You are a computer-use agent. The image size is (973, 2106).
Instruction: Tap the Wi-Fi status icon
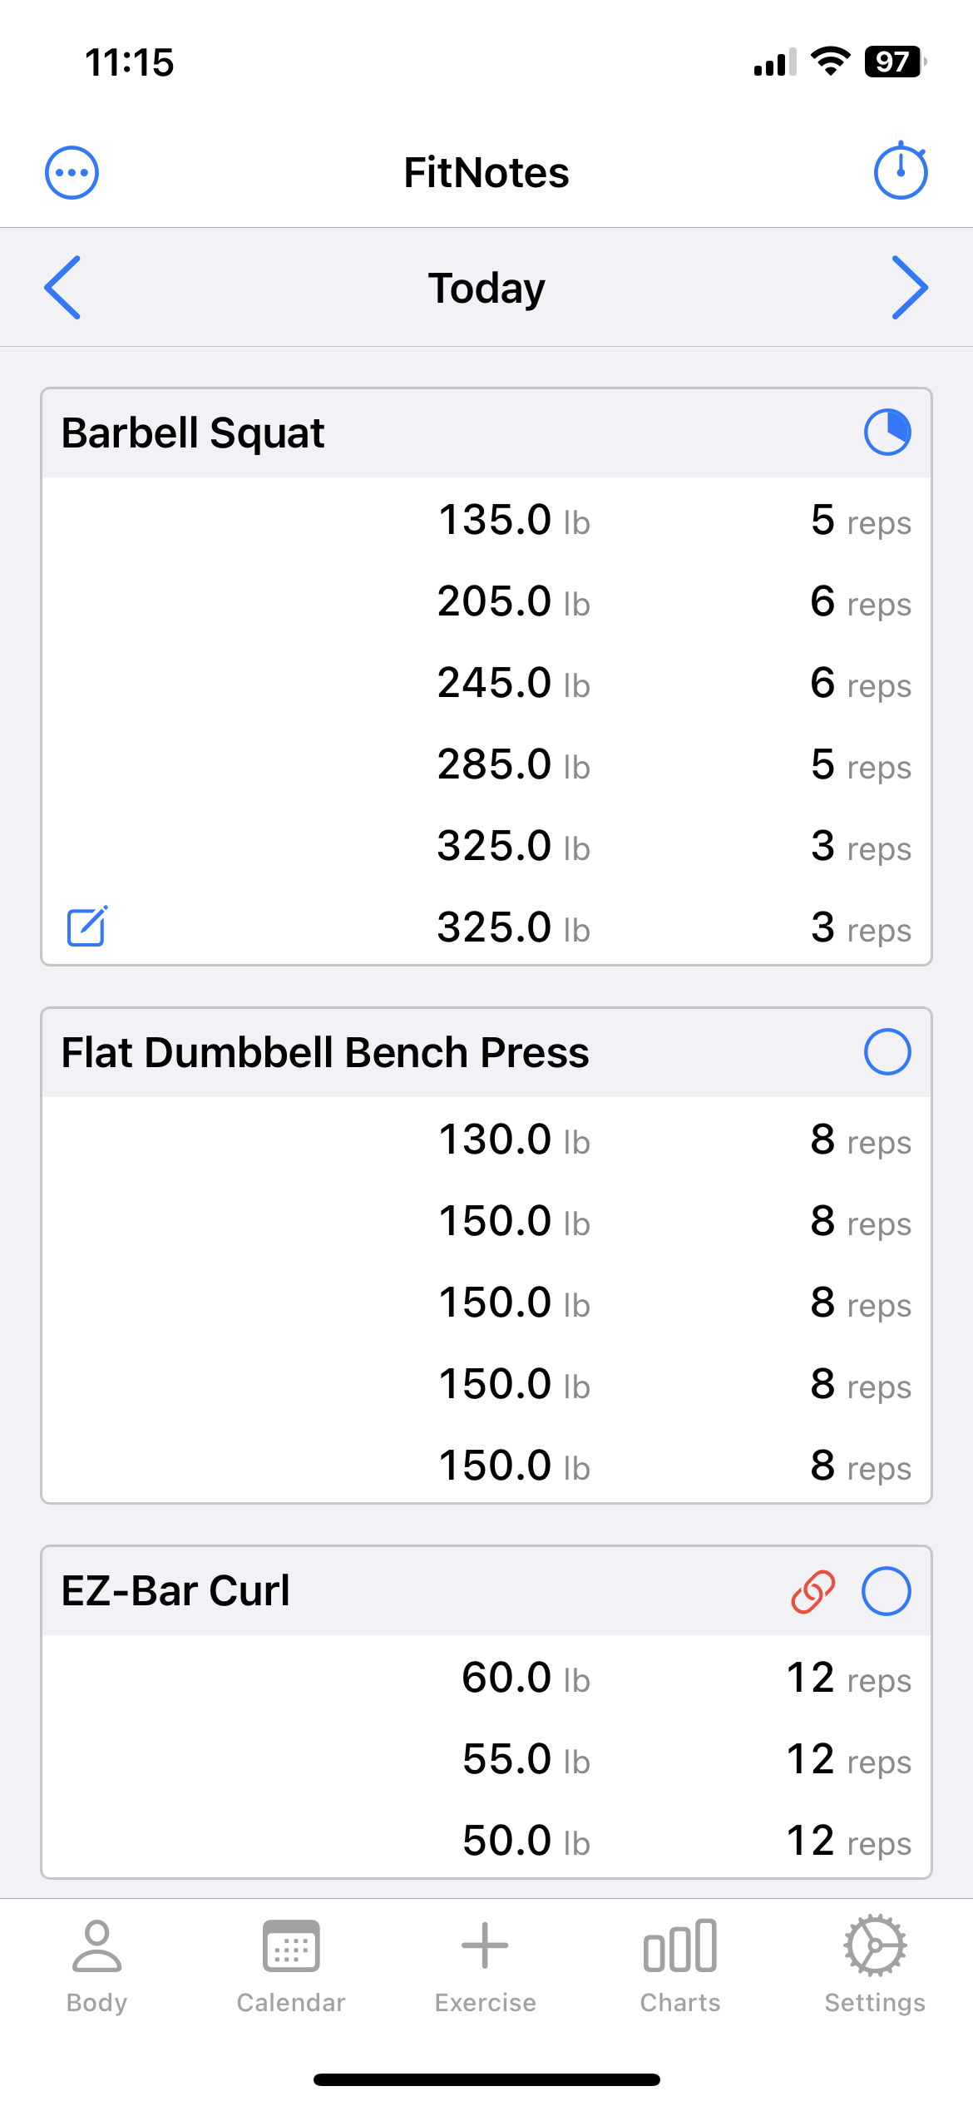pos(829,62)
